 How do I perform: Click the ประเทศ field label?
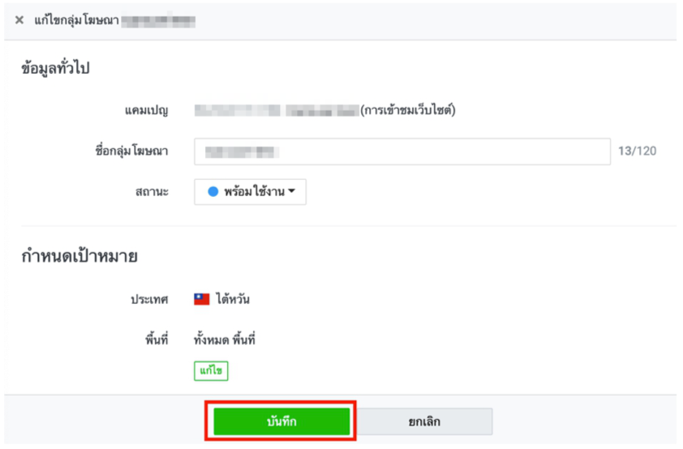[149, 300]
